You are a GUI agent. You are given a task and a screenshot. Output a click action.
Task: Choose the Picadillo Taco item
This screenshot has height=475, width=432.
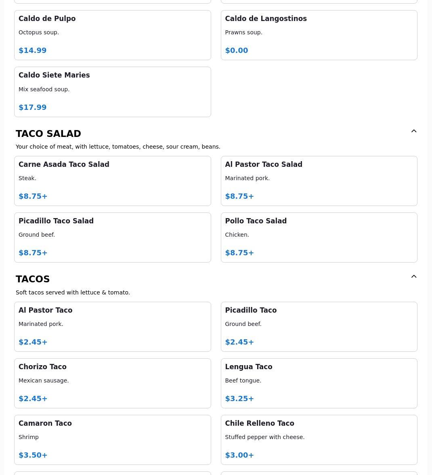tap(319, 326)
